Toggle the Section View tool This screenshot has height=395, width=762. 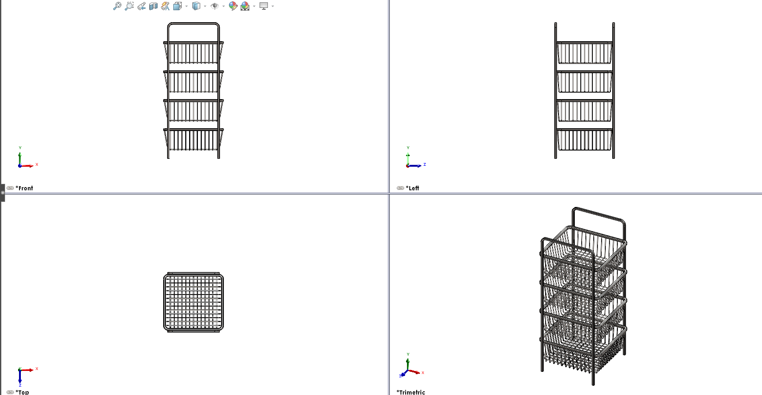(x=153, y=6)
